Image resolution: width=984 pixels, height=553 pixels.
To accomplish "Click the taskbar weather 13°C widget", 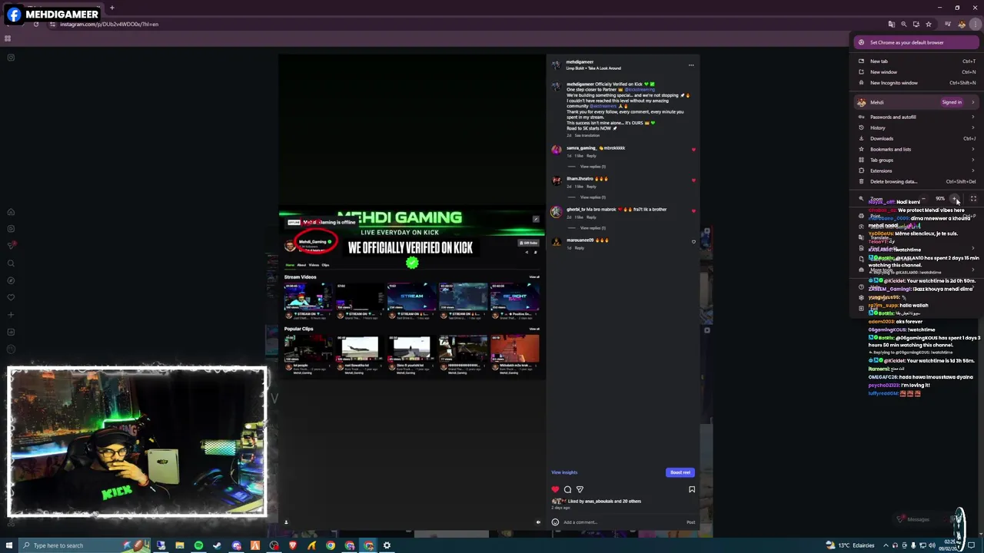I will [849, 545].
